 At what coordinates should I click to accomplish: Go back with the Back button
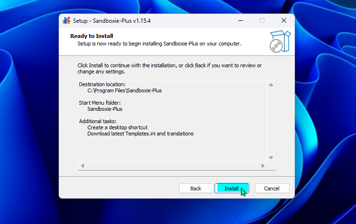[x=196, y=188]
